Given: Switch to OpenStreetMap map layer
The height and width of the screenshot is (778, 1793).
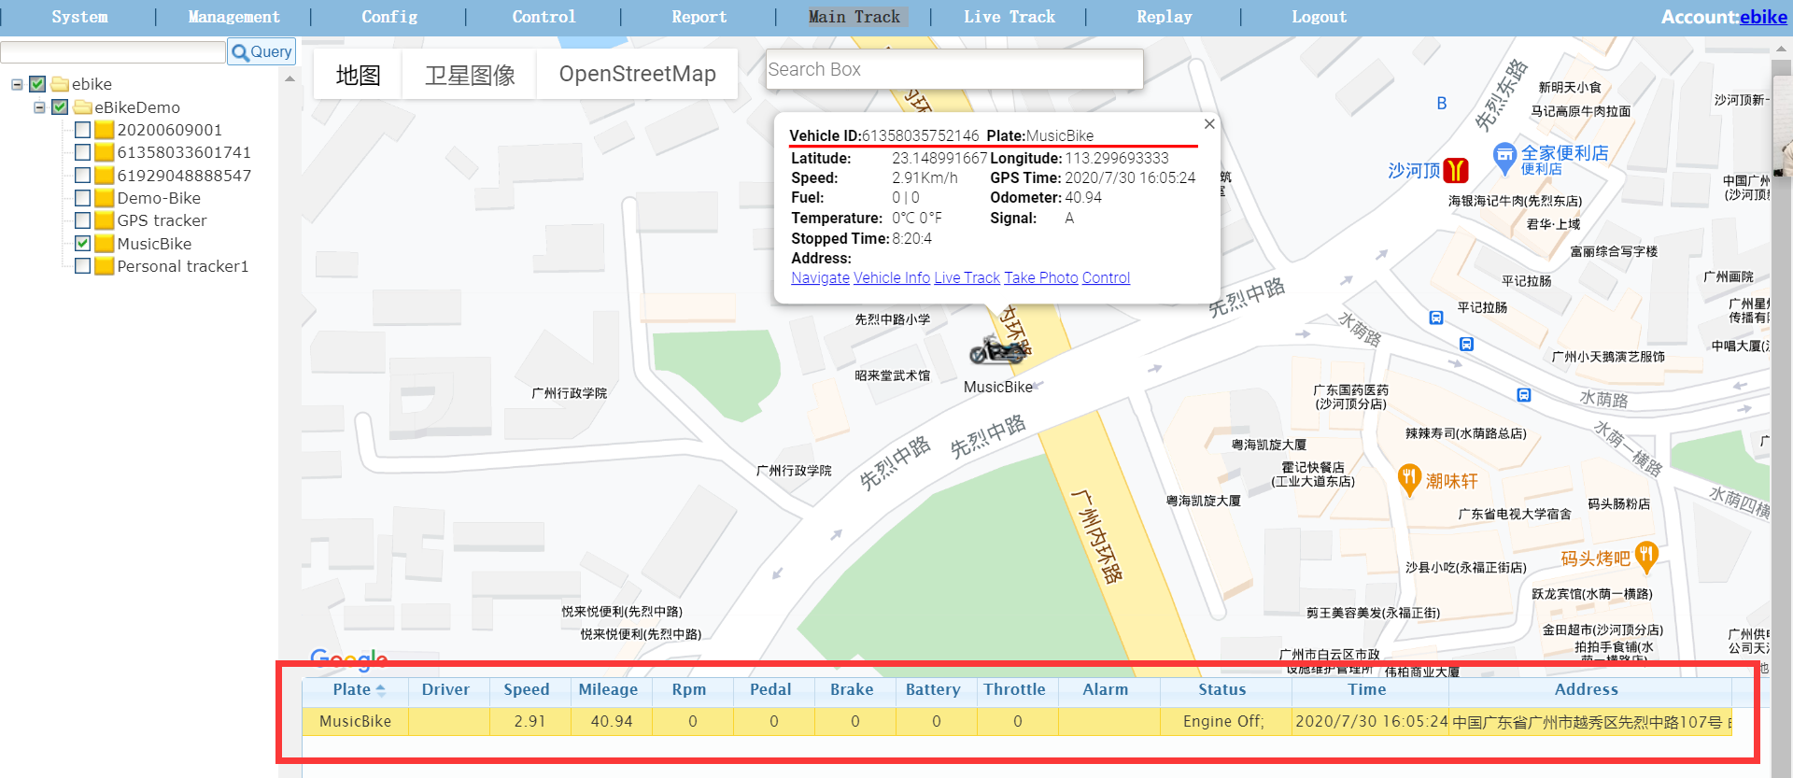Looking at the screenshot, I should coord(637,75).
